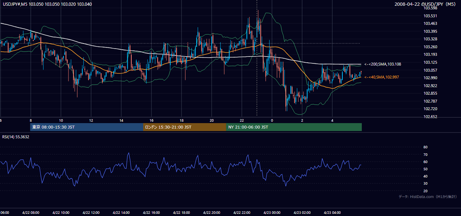Viewport: 461px width, 216px height.
Task: Click the Tokyo 08:00-15:30 JST session bar
Action: [87, 127]
